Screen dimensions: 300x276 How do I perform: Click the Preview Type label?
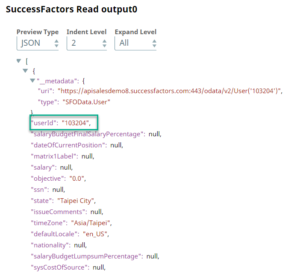click(x=38, y=32)
